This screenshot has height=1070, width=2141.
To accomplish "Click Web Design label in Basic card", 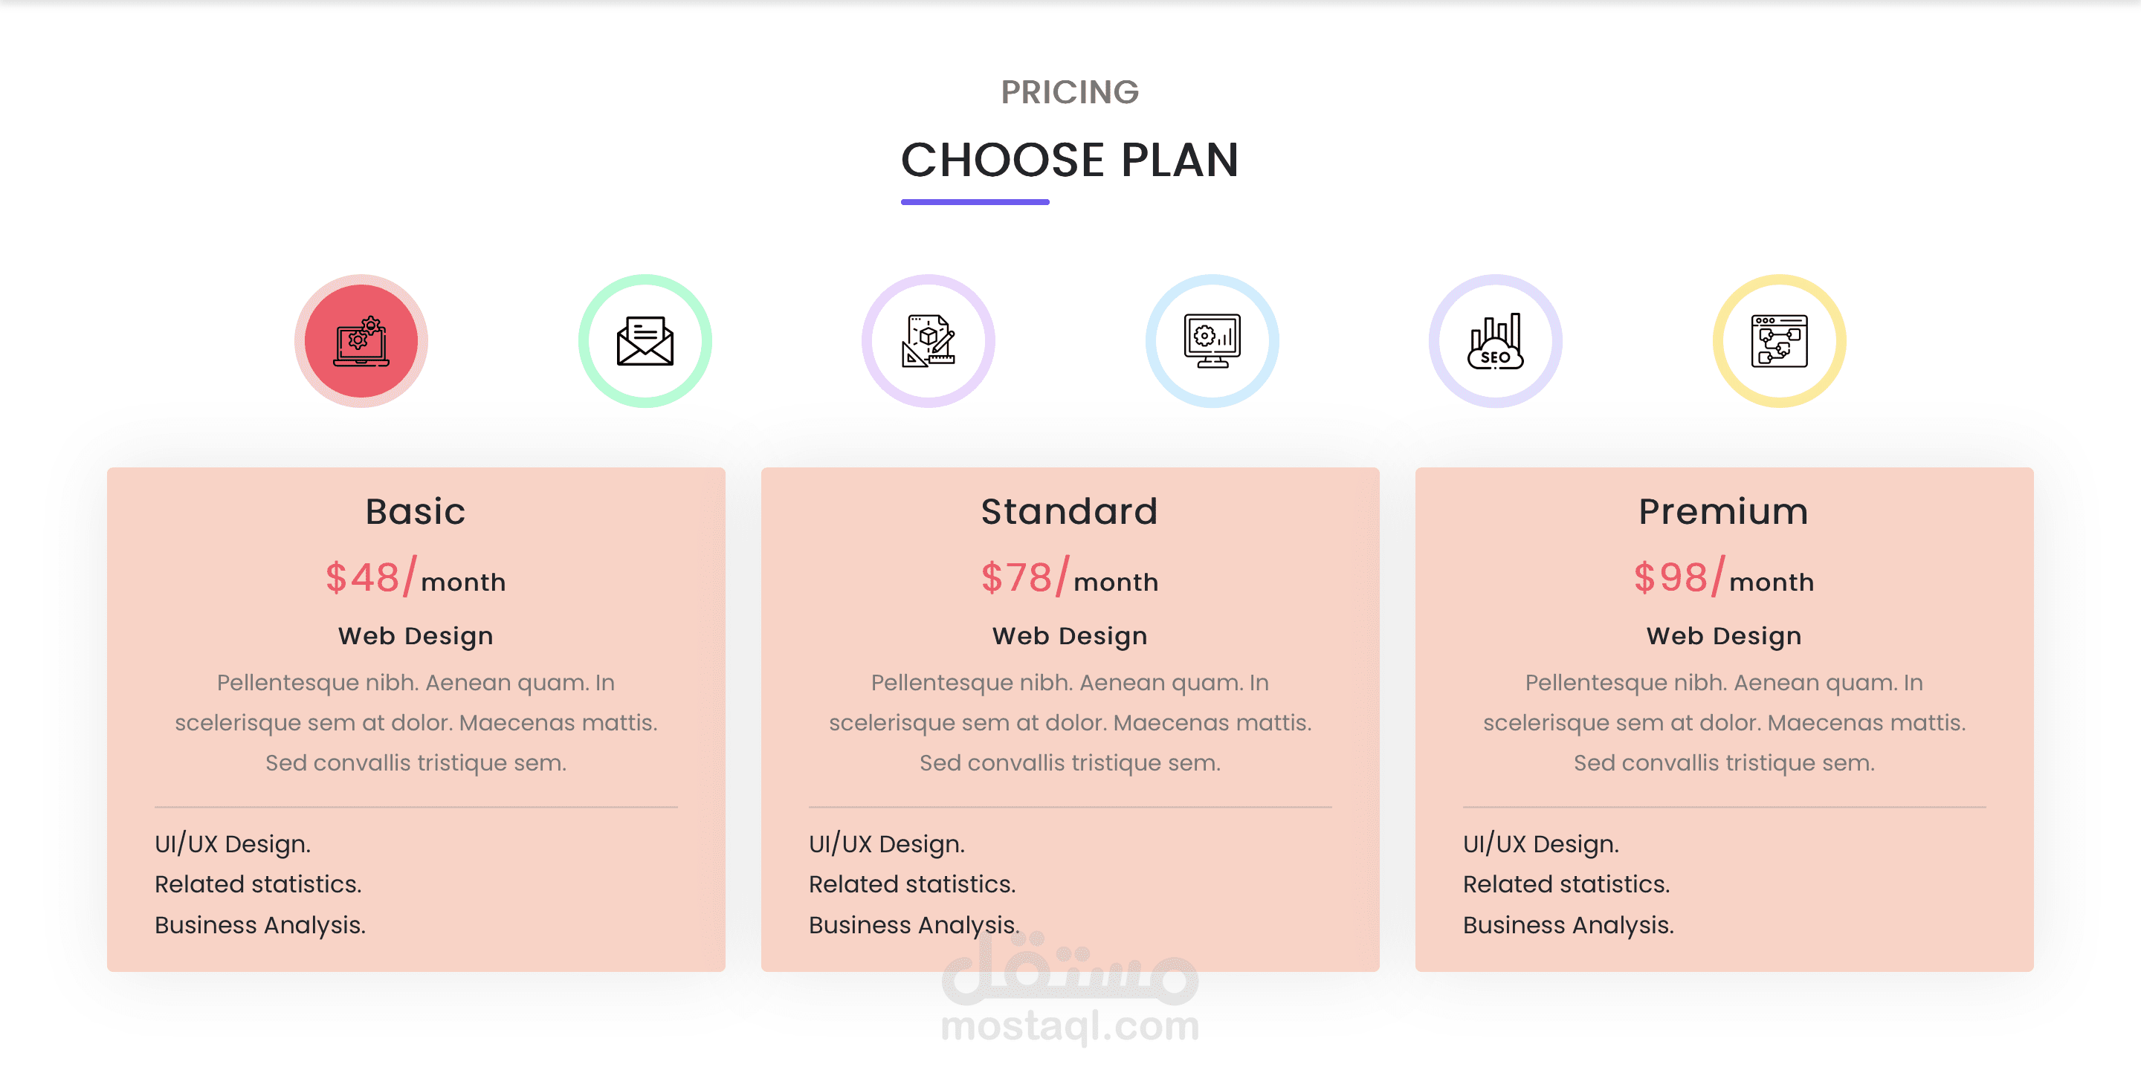I will pos(416,636).
